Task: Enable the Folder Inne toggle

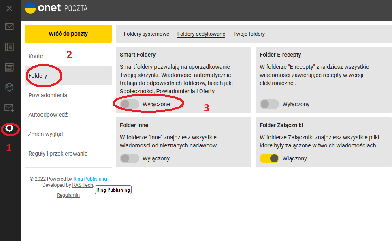Action: tap(130, 158)
